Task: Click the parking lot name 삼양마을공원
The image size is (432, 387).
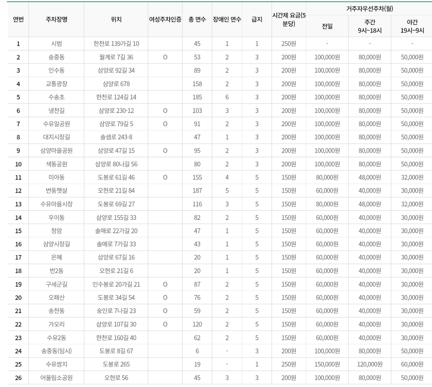Action: pyautogui.click(x=56, y=151)
